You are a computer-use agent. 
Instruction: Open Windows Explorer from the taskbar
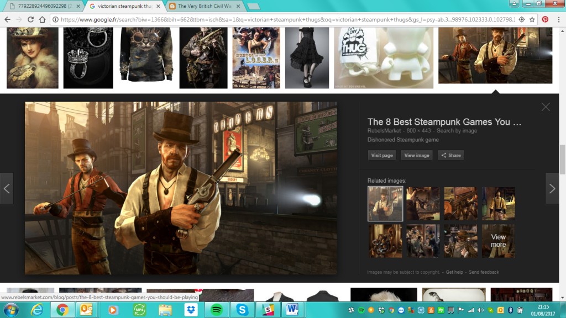165,310
